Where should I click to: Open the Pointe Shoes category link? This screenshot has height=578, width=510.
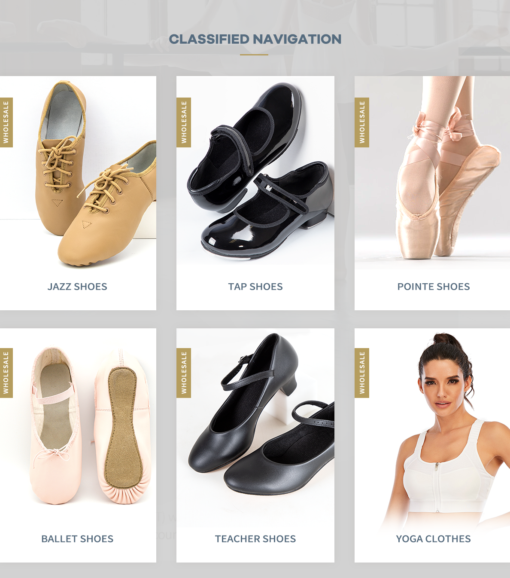434,287
